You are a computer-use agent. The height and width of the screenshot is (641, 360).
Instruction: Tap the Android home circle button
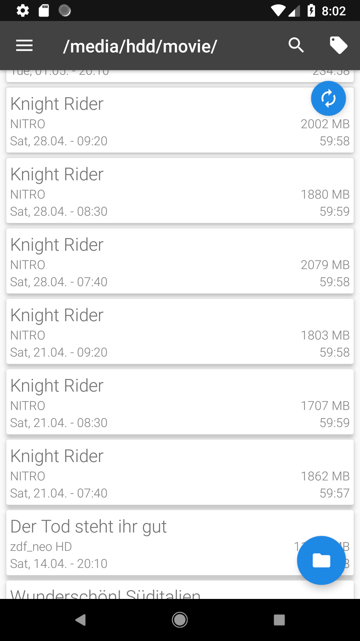coord(180,620)
